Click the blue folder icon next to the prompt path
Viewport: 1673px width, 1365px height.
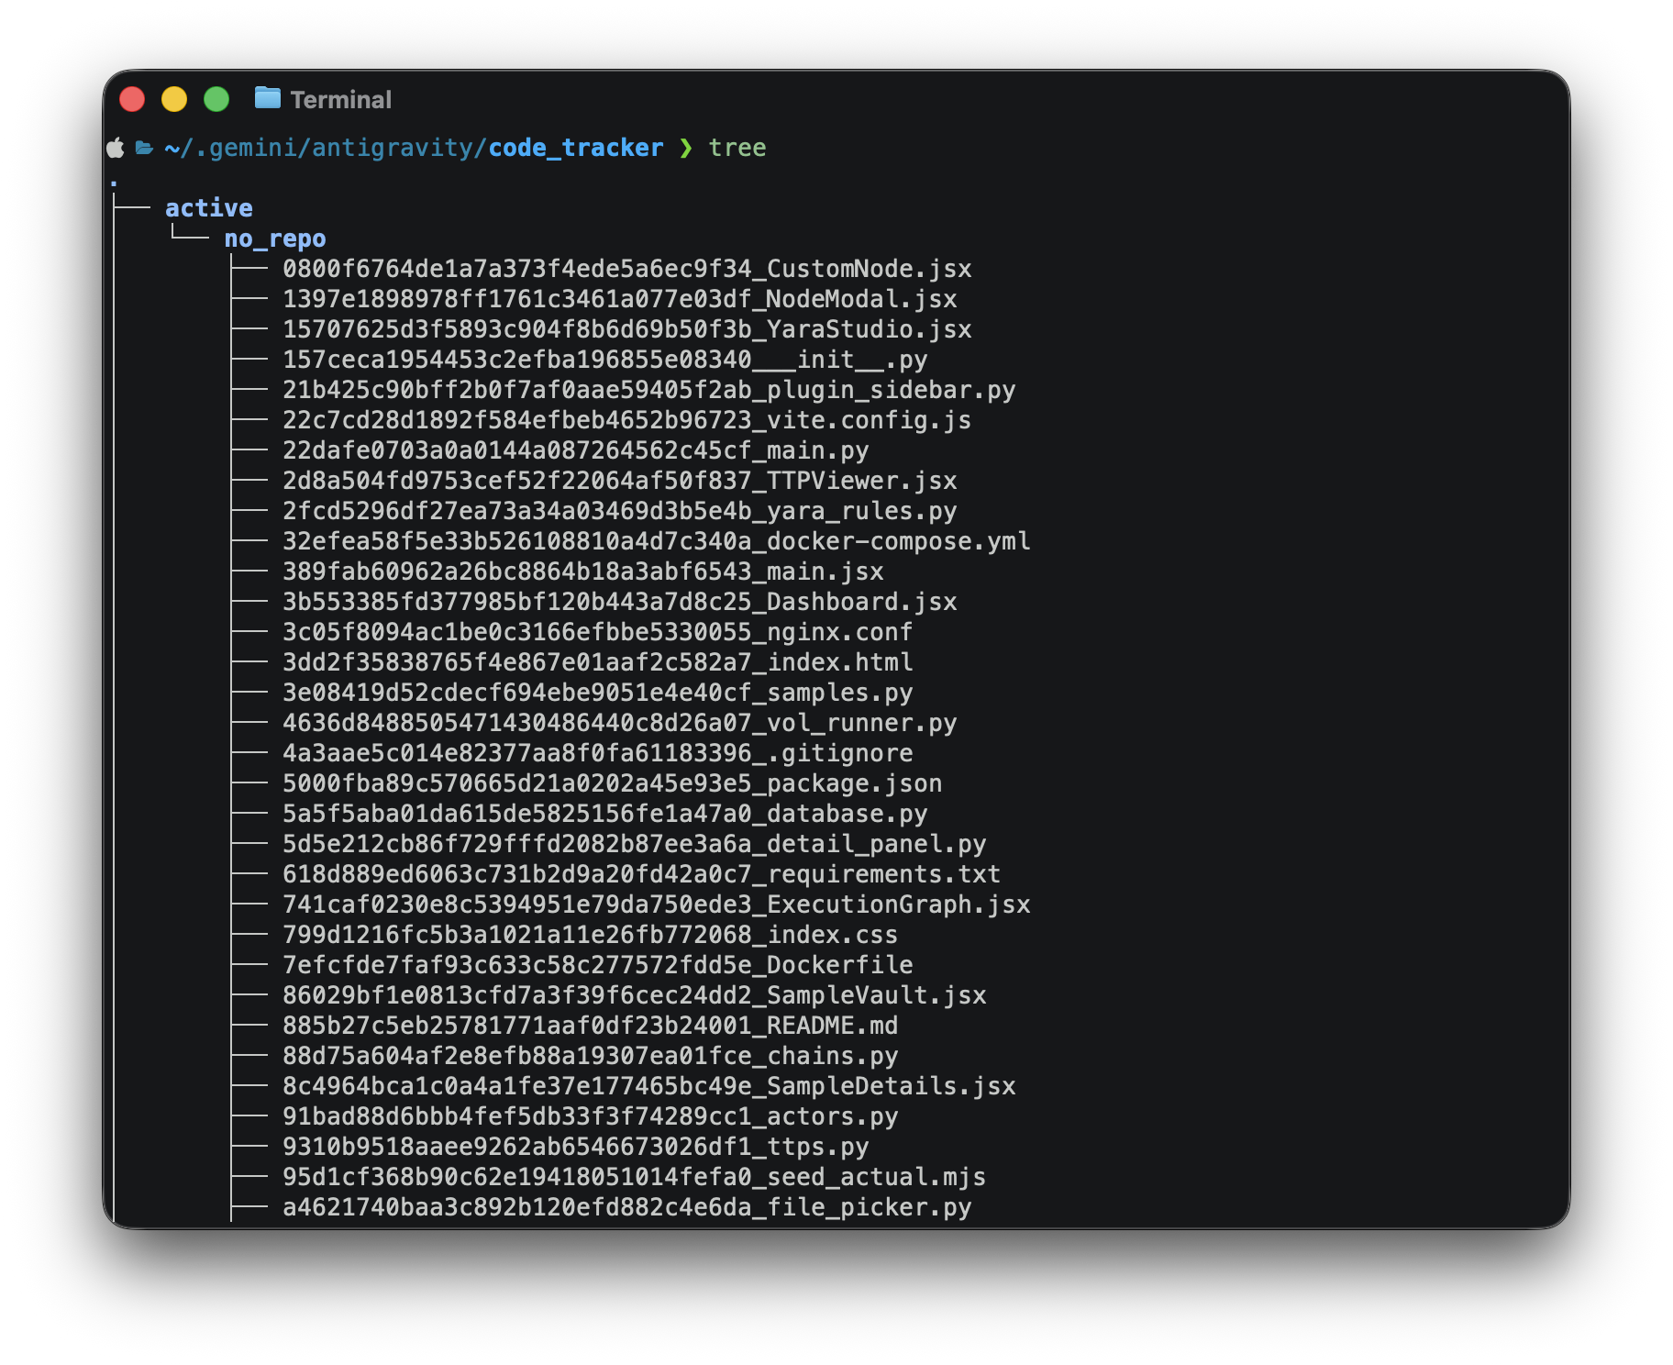click(144, 148)
